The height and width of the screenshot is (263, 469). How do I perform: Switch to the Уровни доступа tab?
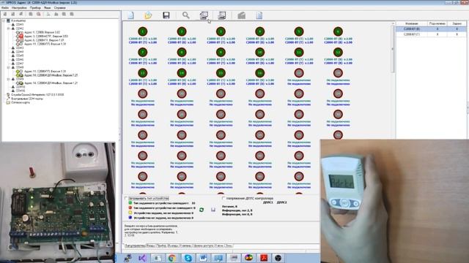[203, 245]
